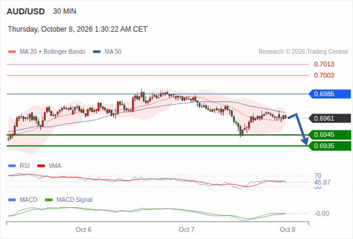The height and width of the screenshot is (239, 353).
Task: Select the 30 MIN timeframe label
Action: click(65, 11)
